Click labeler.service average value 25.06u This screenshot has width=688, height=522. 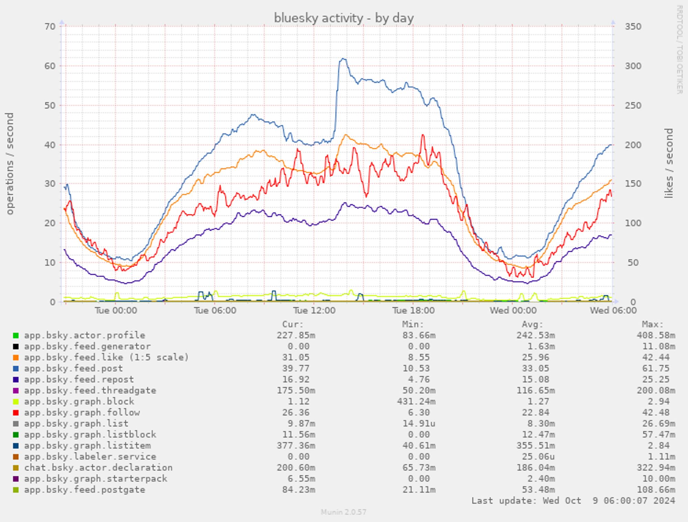click(x=535, y=456)
